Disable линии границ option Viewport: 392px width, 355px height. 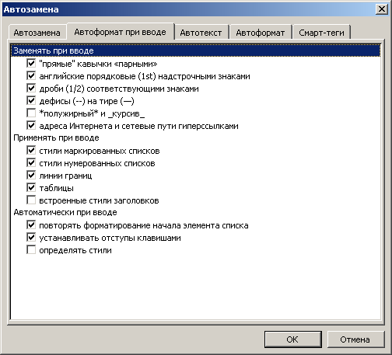[31, 175]
